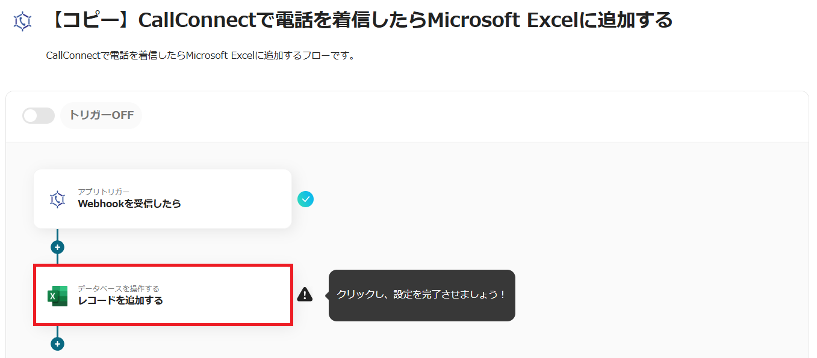Click the レコードを追加する title text
This screenshot has width=817, height=358.
120,301
